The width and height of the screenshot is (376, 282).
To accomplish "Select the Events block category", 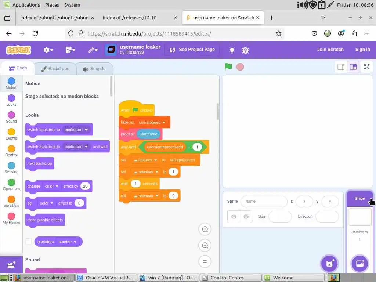I will click(11, 134).
